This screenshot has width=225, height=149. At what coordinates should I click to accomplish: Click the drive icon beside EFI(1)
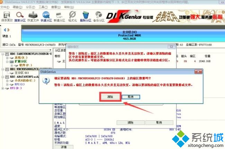coord(12,85)
